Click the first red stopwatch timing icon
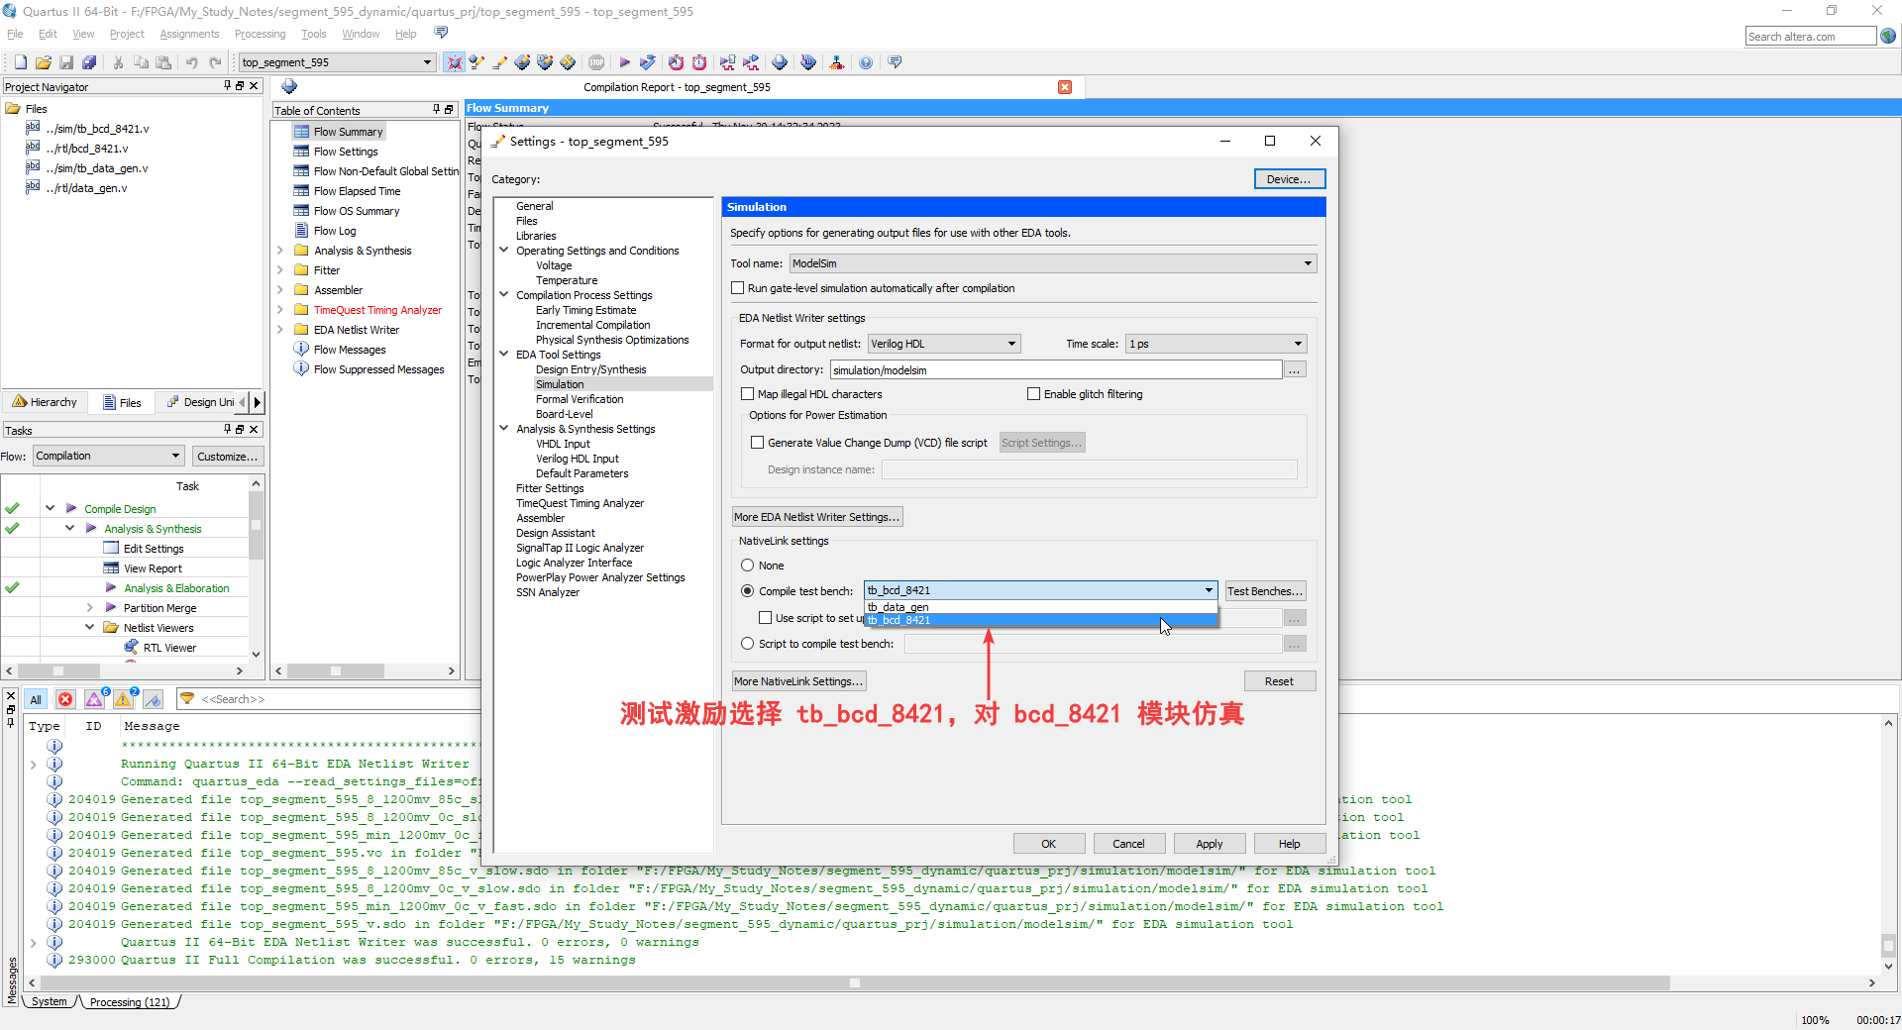This screenshot has height=1030, width=1902. point(676,62)
